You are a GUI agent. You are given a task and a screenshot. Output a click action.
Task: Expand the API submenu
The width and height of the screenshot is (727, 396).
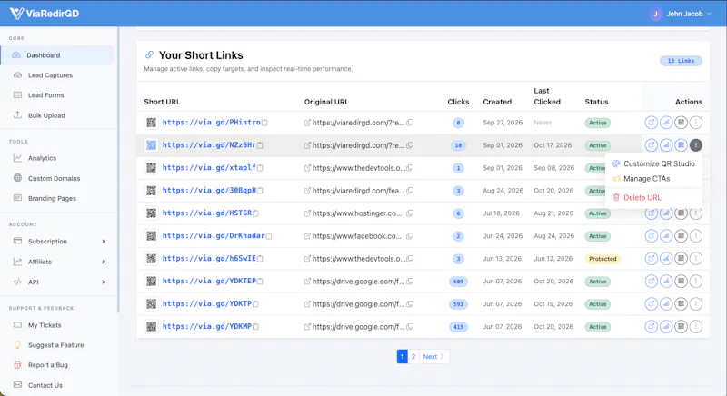tap(57, 282)
